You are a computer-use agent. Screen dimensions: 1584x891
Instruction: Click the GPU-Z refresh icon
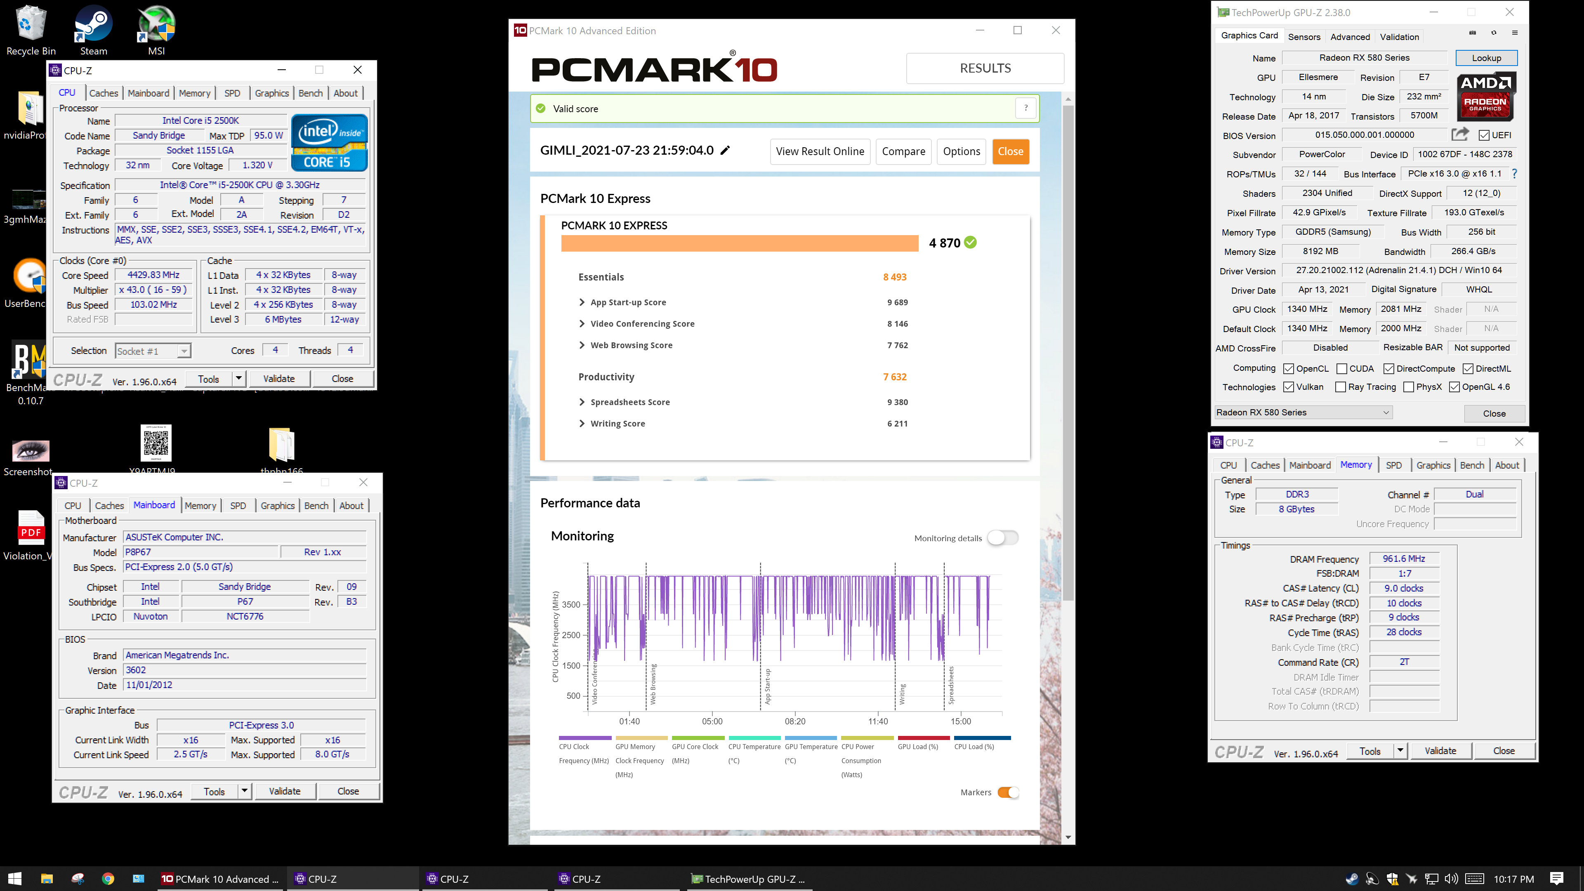[1494, 33]
